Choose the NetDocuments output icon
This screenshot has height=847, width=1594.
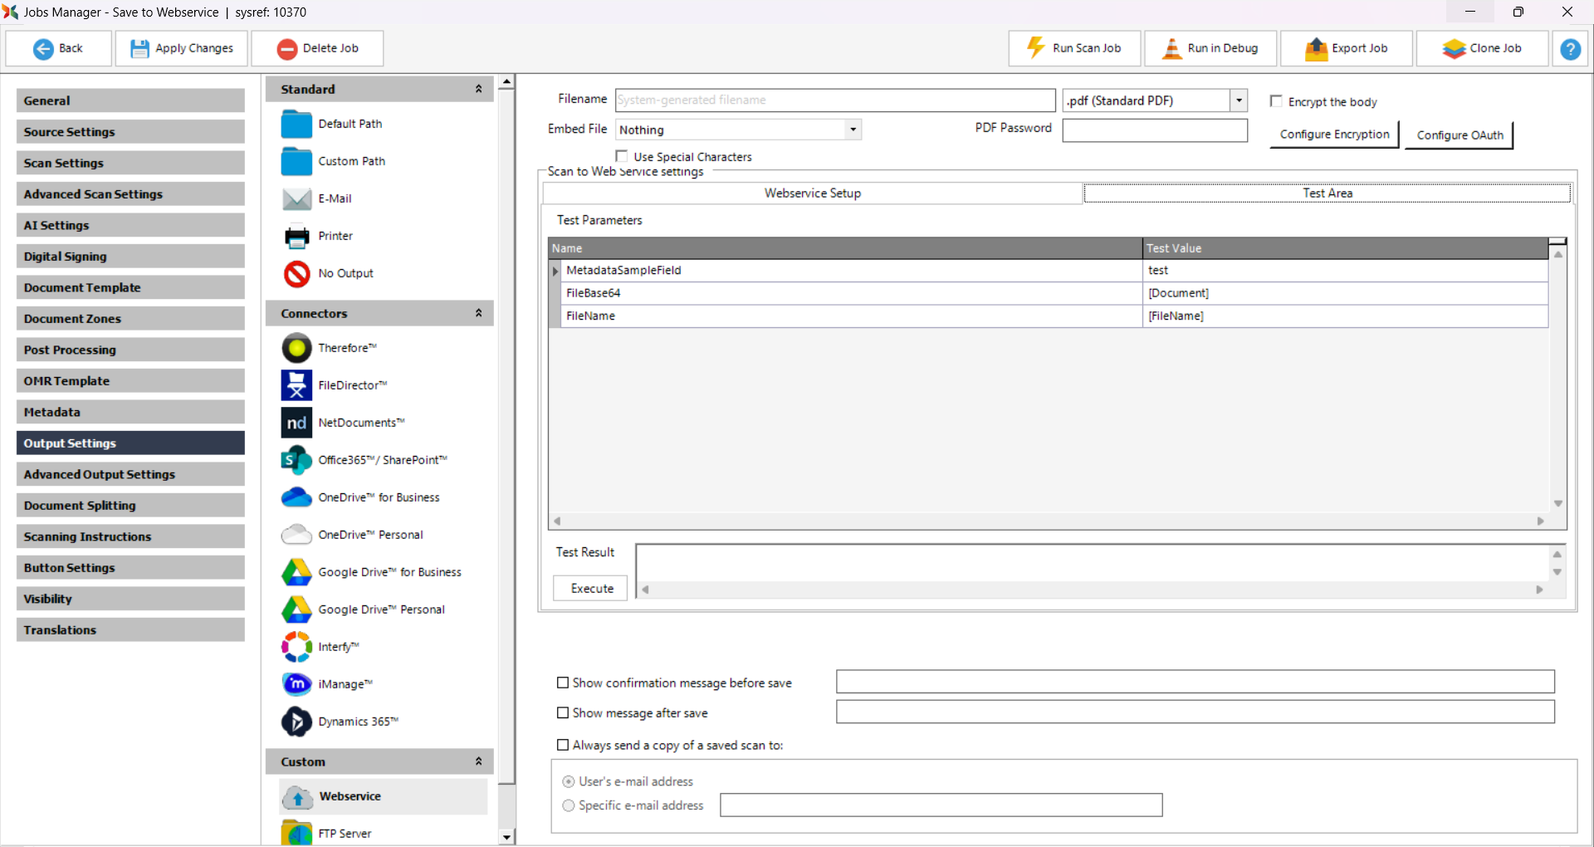[x=296, y=423]
